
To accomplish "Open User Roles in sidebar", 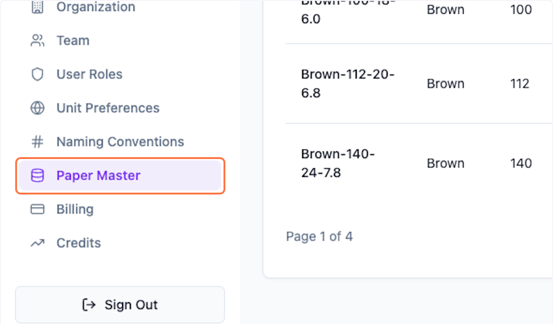I will coord(89,74).
